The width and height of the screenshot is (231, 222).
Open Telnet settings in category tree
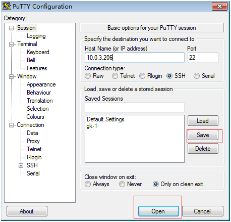34,149
